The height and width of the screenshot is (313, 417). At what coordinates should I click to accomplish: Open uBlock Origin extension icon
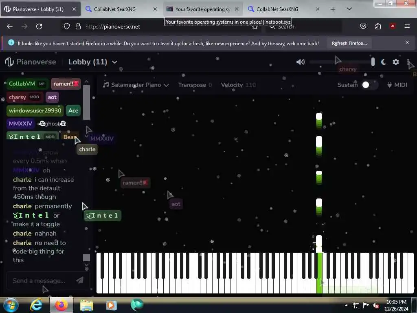tap(393, 26)
